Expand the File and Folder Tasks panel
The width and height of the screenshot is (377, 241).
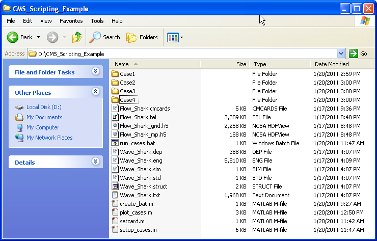[95, 71]
